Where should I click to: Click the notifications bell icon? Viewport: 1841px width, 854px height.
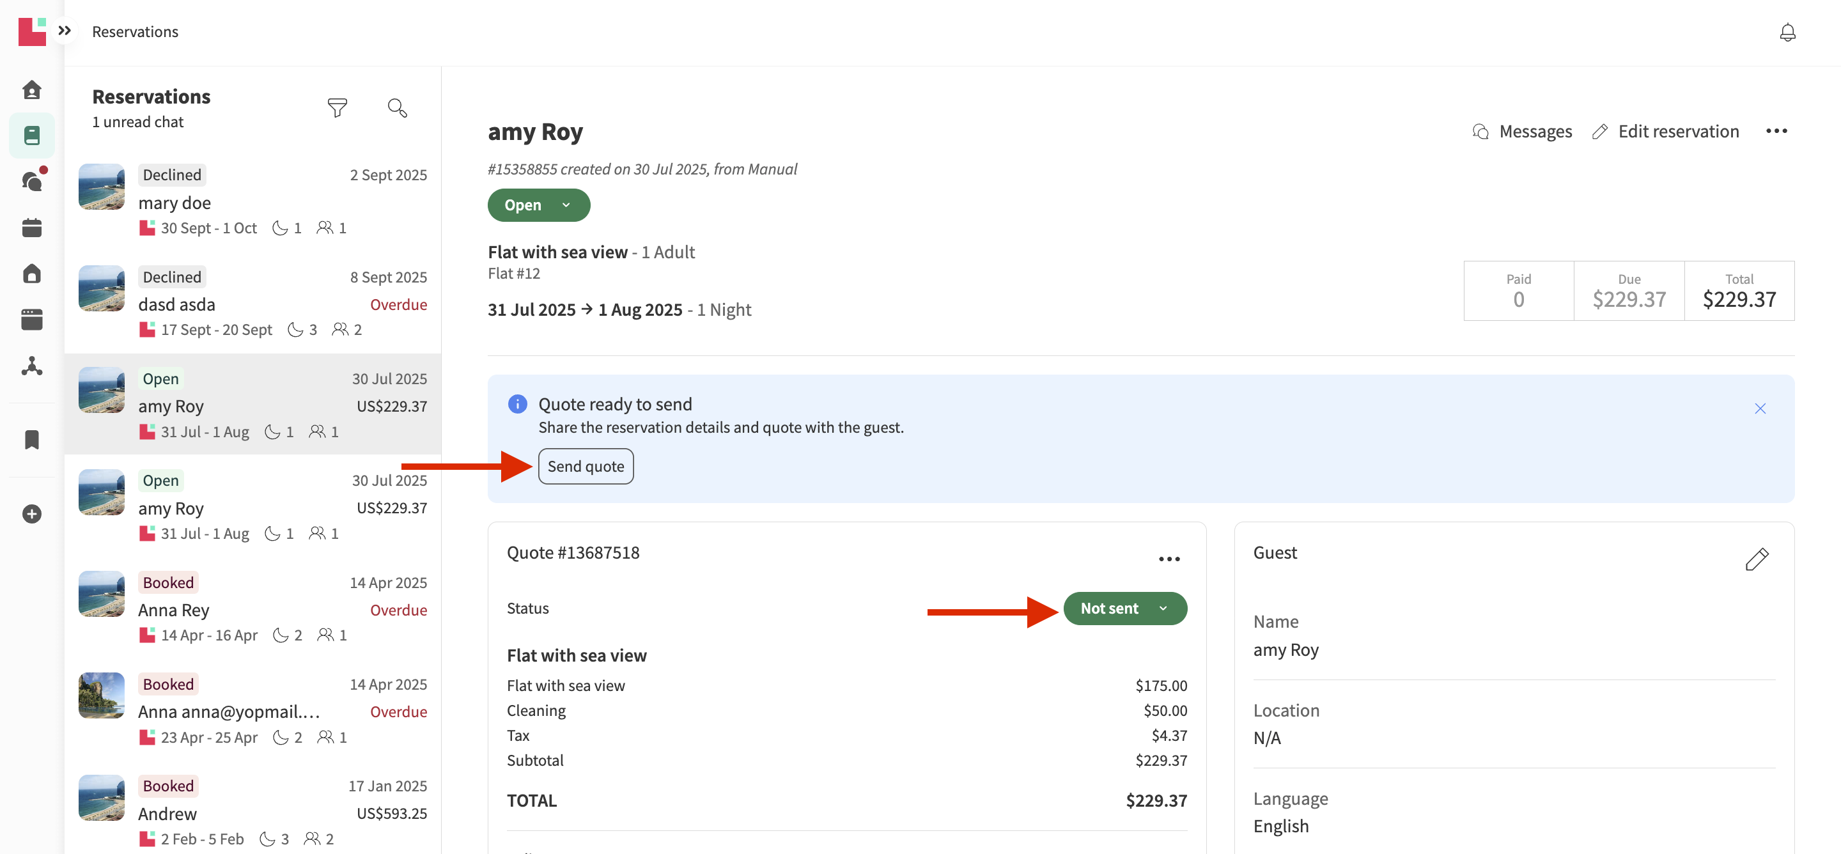pyautogui.click(x=1787, y=32)
